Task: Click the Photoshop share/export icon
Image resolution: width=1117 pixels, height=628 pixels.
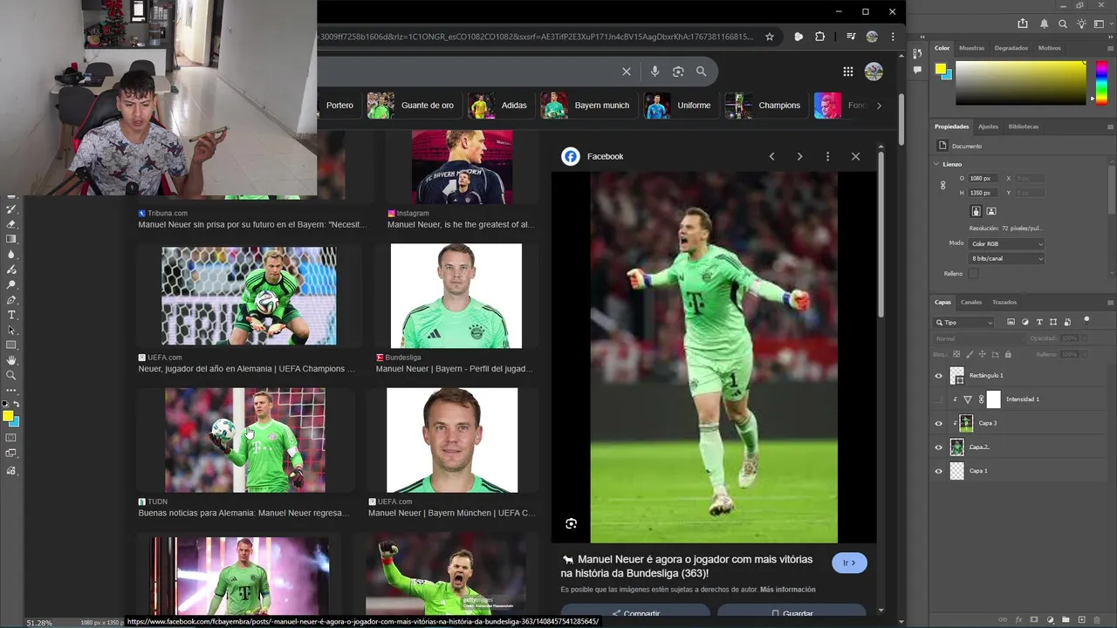Action: click(x=1023, y=24)
